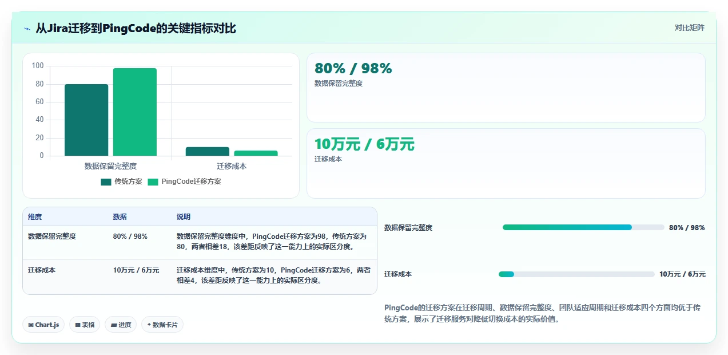This screenshot has width=728, height=355.
Task: Click the lightning icon beside the title
Action: coord(27,29)
